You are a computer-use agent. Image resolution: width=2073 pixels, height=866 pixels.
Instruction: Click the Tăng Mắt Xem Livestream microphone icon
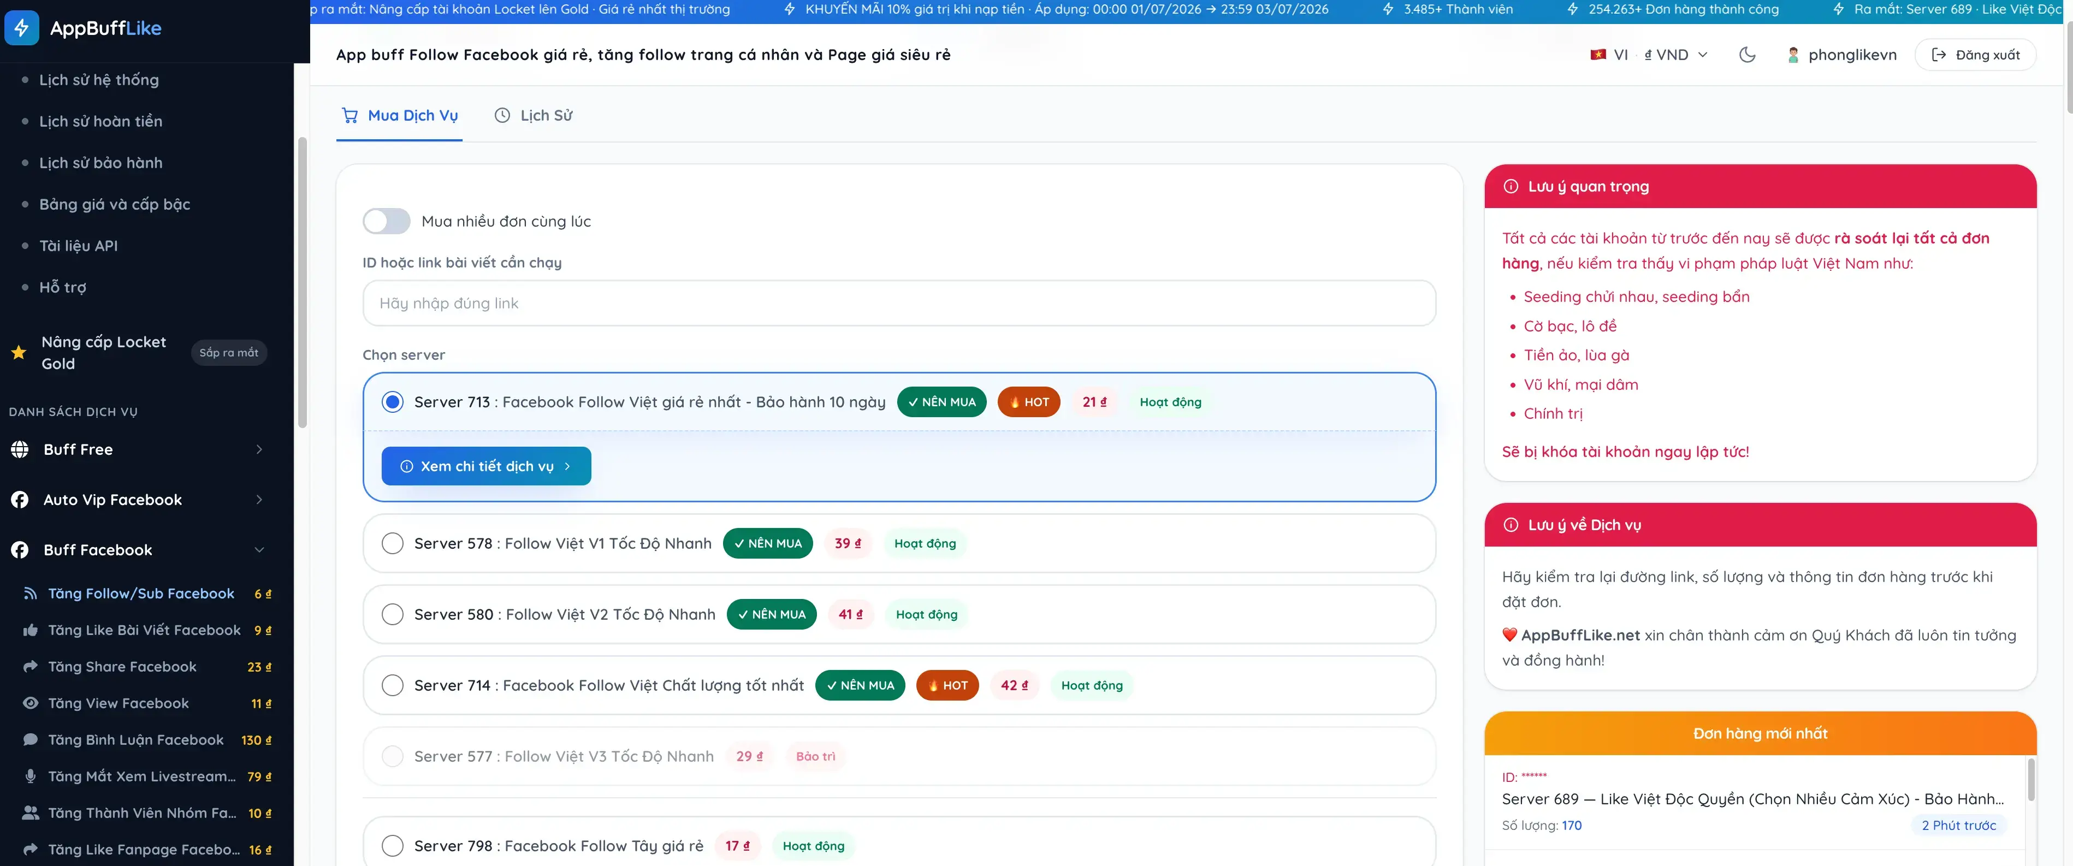point(31,776)
